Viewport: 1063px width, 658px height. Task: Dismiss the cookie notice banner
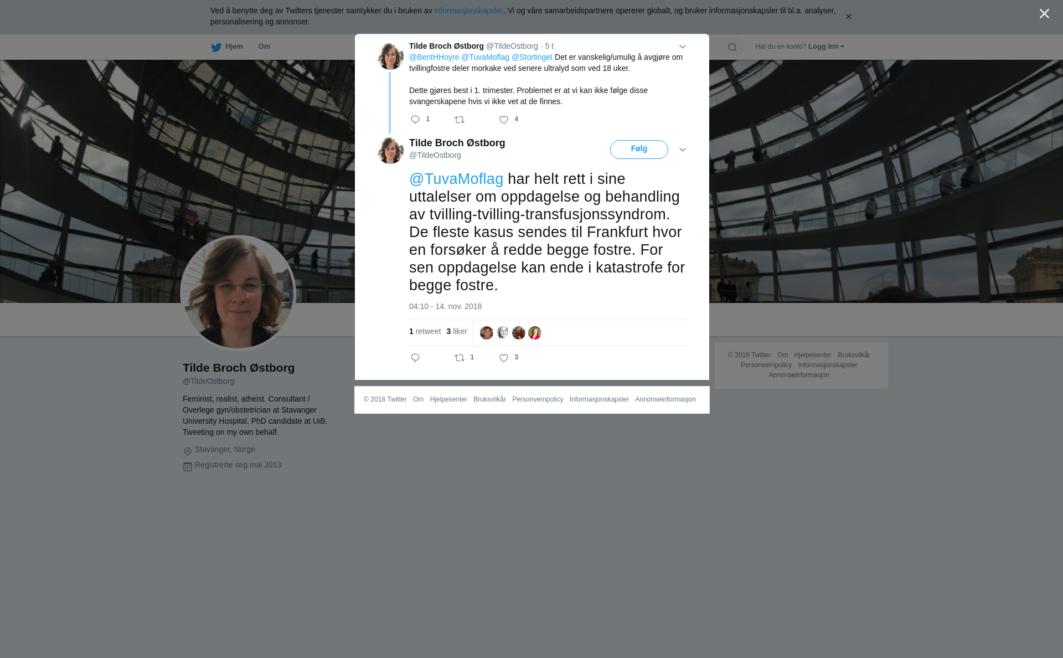tap(848, 17)
